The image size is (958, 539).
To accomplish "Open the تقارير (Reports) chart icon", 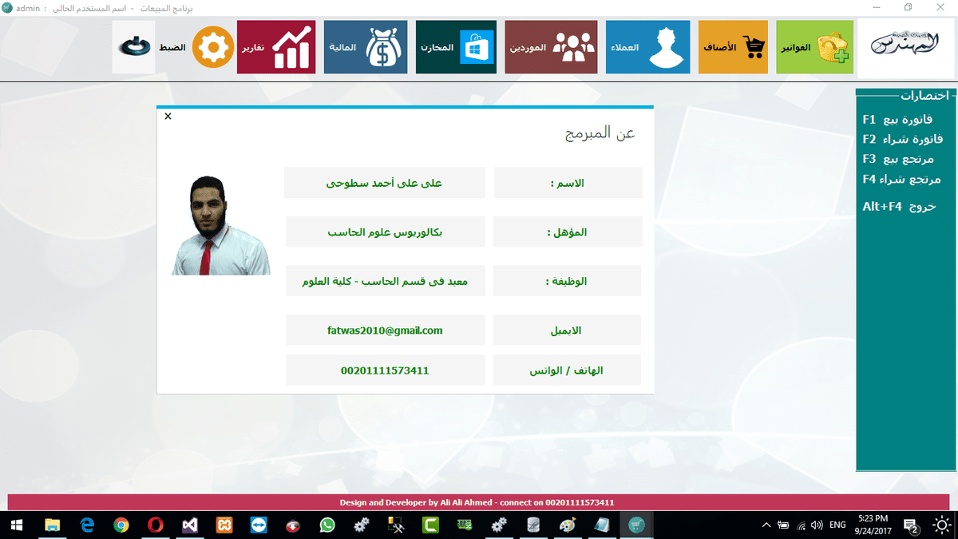I will (x=275, y=47).
